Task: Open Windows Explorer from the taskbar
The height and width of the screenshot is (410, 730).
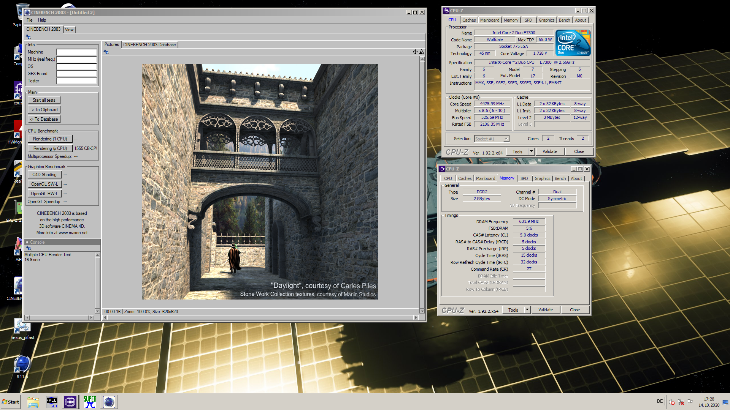Action: 33,402
